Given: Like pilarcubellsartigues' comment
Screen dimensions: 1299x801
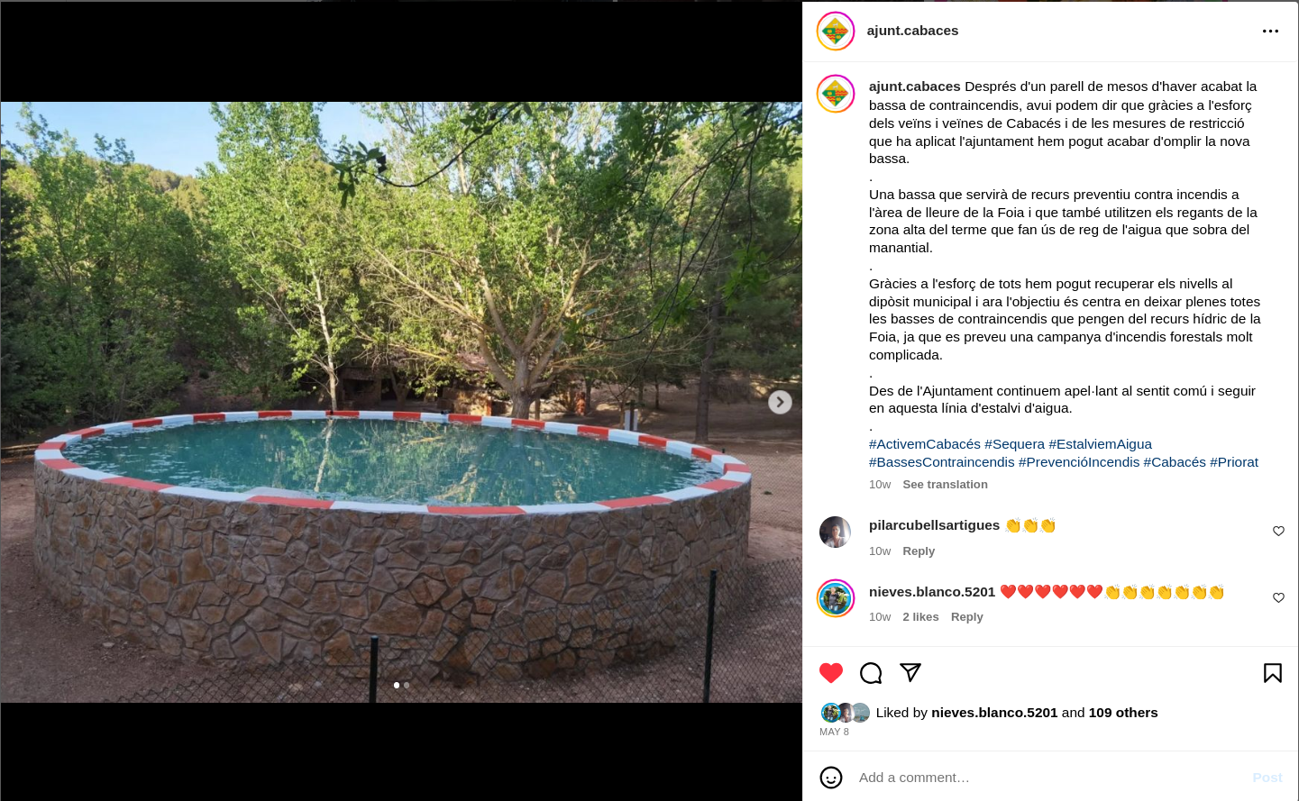Looking at the screenshot, I should click(x=1278, y=531).
